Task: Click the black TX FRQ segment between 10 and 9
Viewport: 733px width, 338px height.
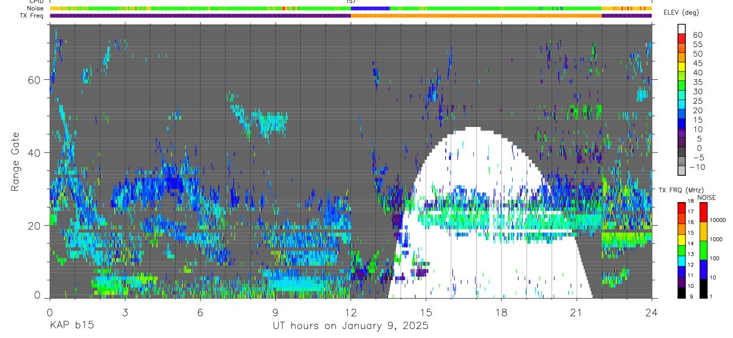Action: pos(682,292)
